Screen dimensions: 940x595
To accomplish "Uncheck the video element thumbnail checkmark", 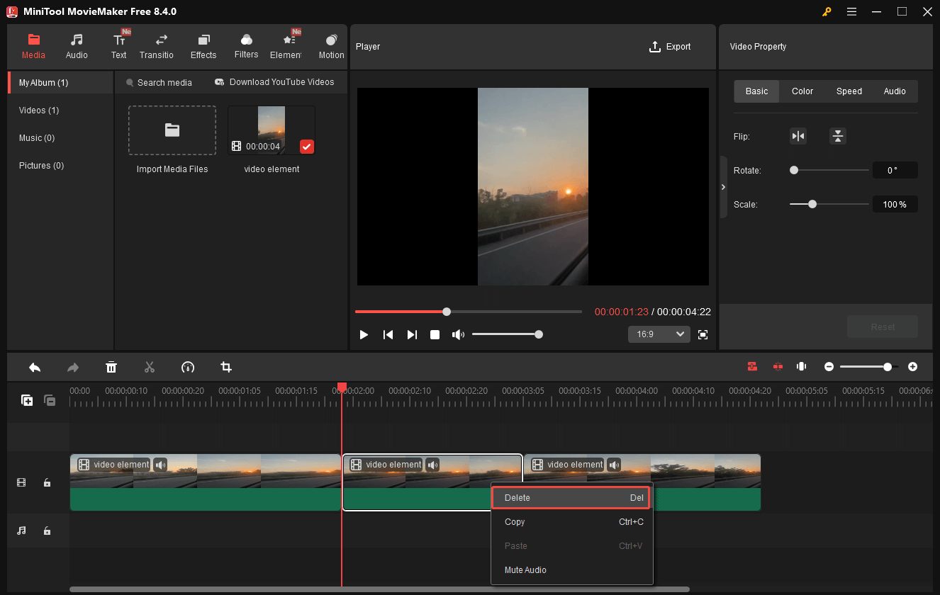I will point(306,147).
